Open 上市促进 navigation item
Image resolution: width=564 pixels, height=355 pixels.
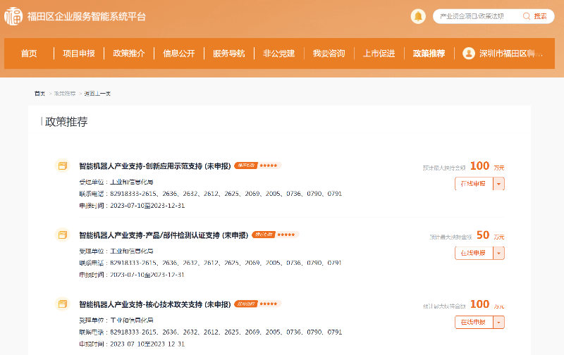point(379,54)
